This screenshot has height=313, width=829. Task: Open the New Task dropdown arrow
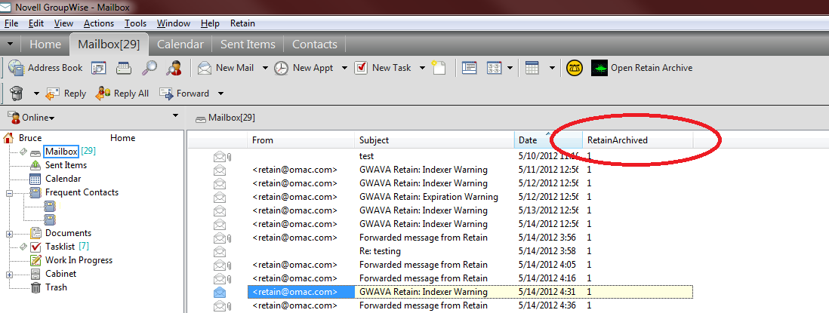423,68
